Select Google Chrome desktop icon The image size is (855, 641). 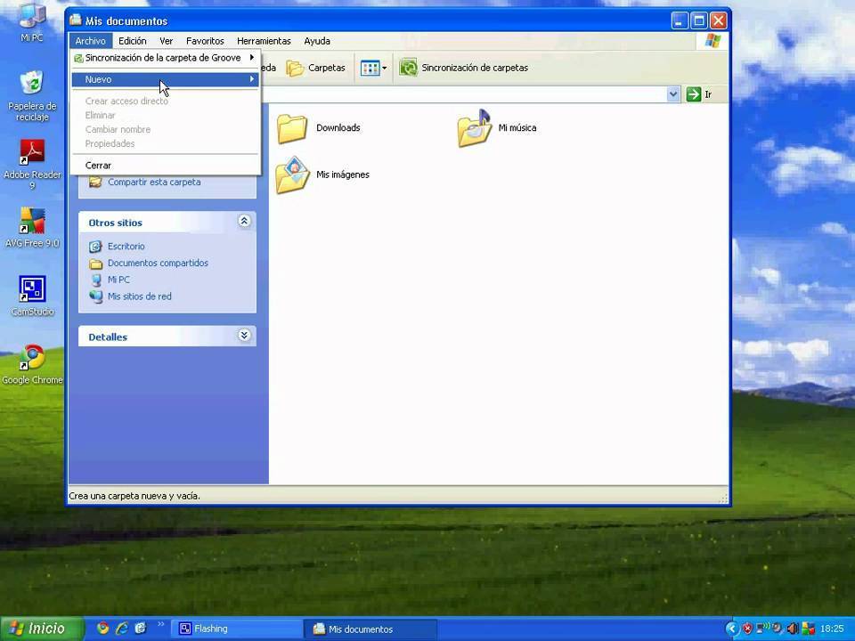(x=32, y=358)
